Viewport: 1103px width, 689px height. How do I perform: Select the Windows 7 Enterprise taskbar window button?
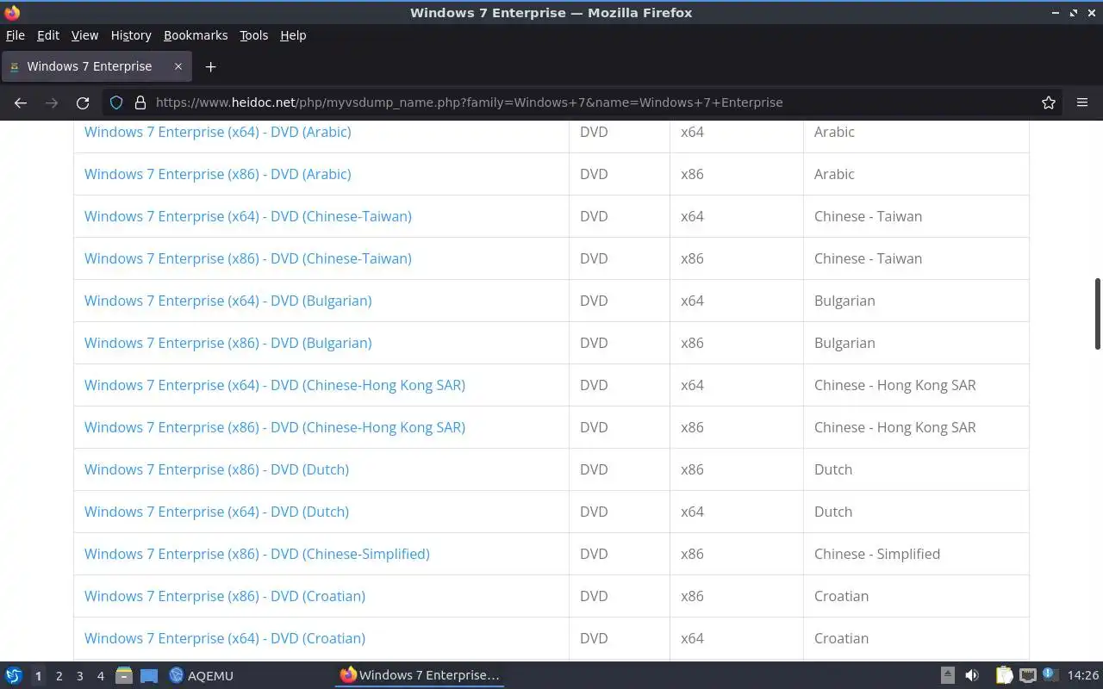click(x=420, y=675)
